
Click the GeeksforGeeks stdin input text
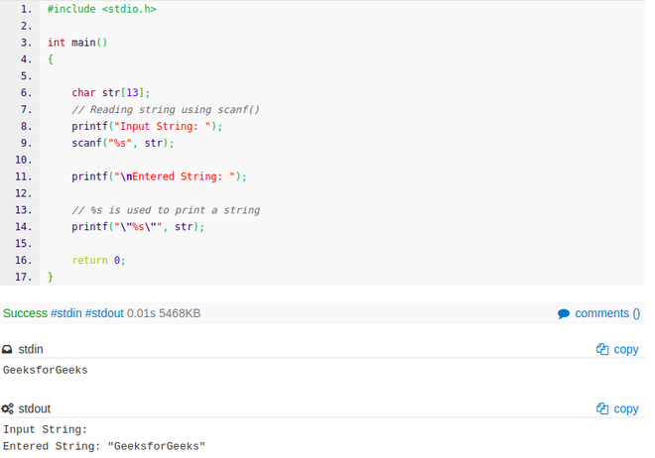46,371
